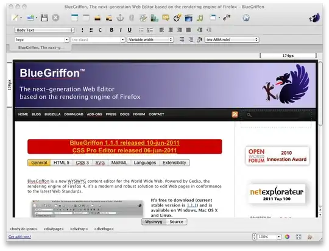Insert video using clapperboard icon
The width and height of the screenshot is (329, 251).
pyautogui.click(x=188, y=18)
